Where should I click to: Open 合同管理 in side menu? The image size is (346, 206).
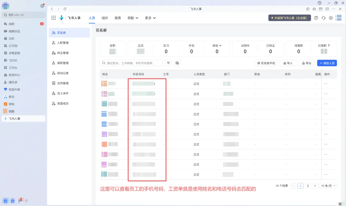pyautogui.click(x=69, y=83)
